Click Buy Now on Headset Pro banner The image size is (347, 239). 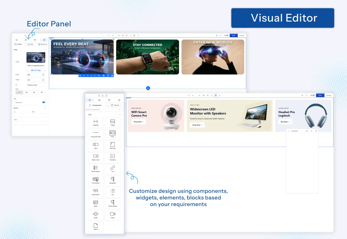285,122
